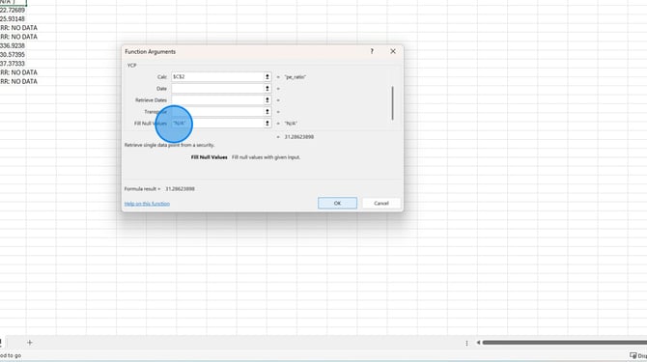Viewport: 647px width, 362px height.
Task: Click Fill Null Values range selector icon
Action: point(267,123)
